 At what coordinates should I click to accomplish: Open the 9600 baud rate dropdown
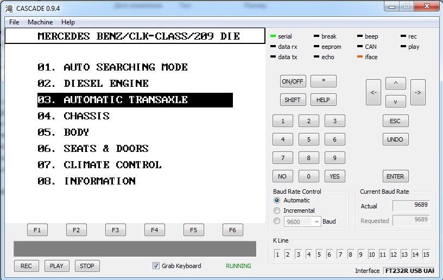[x=302, y=221]
